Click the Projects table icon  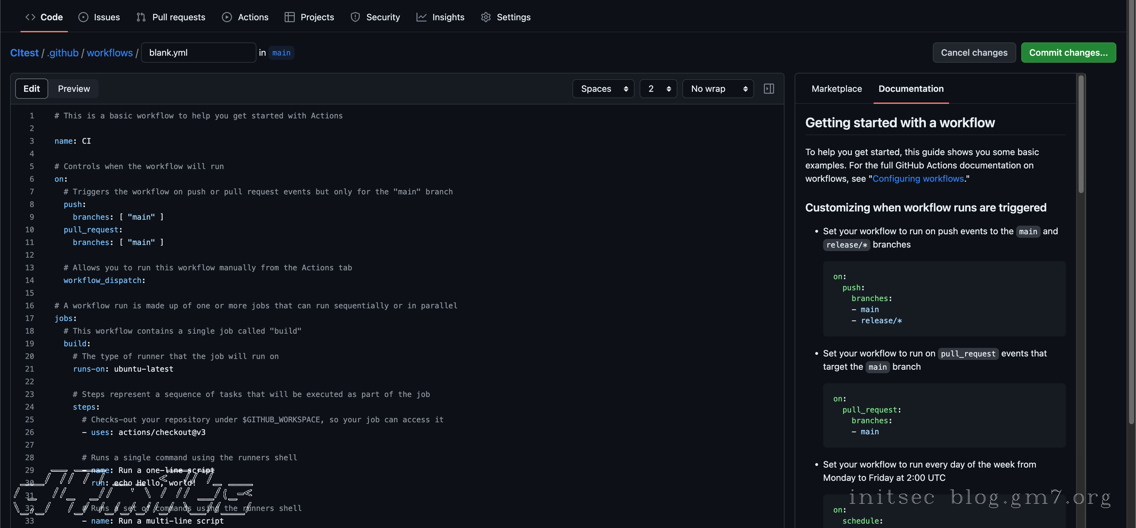tap(289, 17)
